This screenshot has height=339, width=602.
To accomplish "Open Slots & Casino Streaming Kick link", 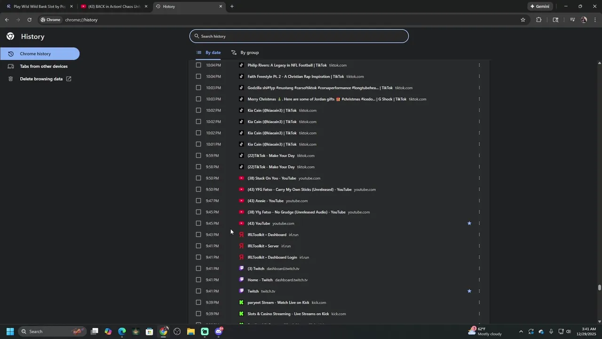I will (x=288, y=314).
